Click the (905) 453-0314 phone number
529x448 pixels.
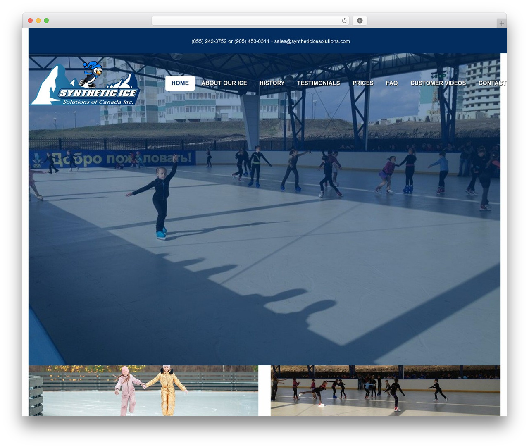pyautogui.click(x=252, y=41)
